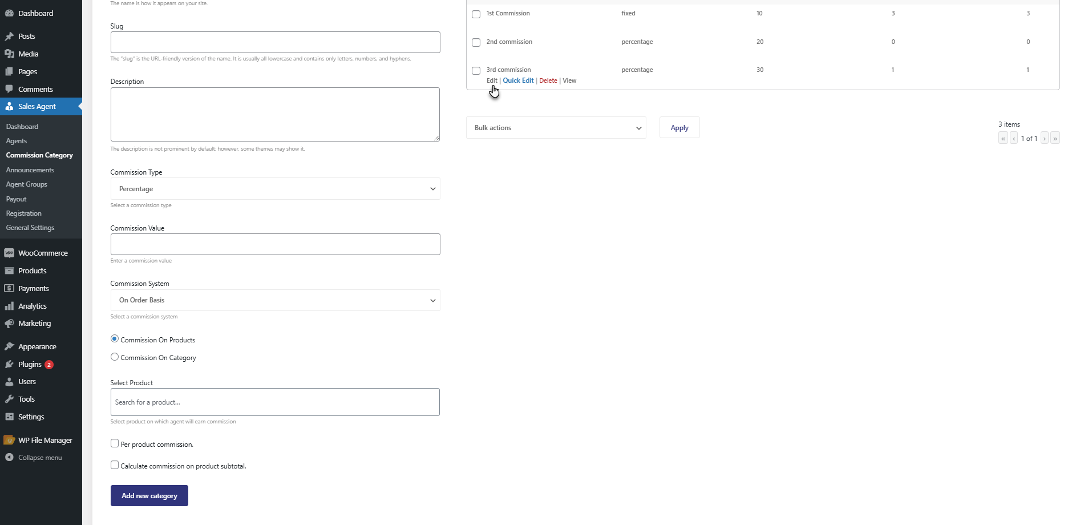Click the Posts pin icon in sidebar

(9, 37)
